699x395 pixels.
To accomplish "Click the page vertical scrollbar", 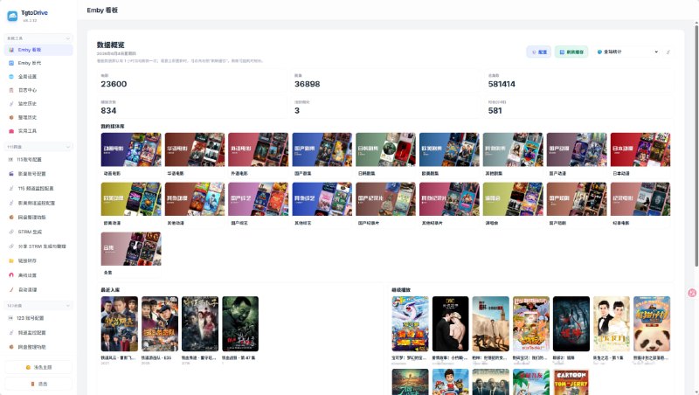I will coord(696,145).
